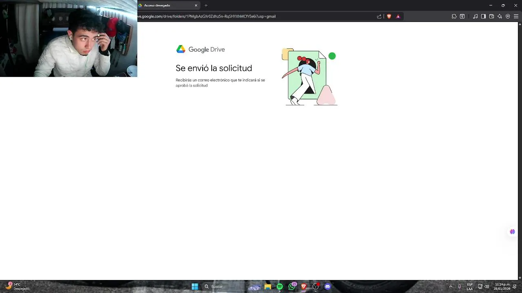
Task: Click the Brave VPN shield icon
Action: [508, 16]
